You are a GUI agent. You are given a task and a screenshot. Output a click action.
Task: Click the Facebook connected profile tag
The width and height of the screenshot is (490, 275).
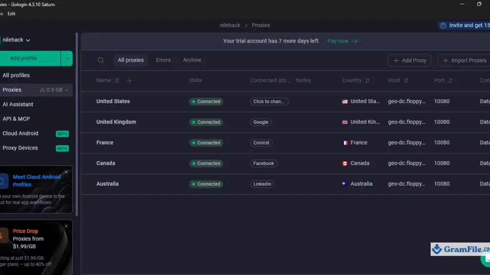[264, 163]
